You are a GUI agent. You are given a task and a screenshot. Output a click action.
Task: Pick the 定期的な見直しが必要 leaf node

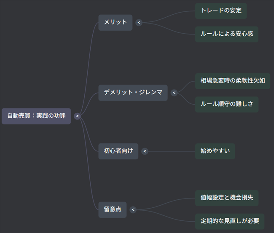229,221
